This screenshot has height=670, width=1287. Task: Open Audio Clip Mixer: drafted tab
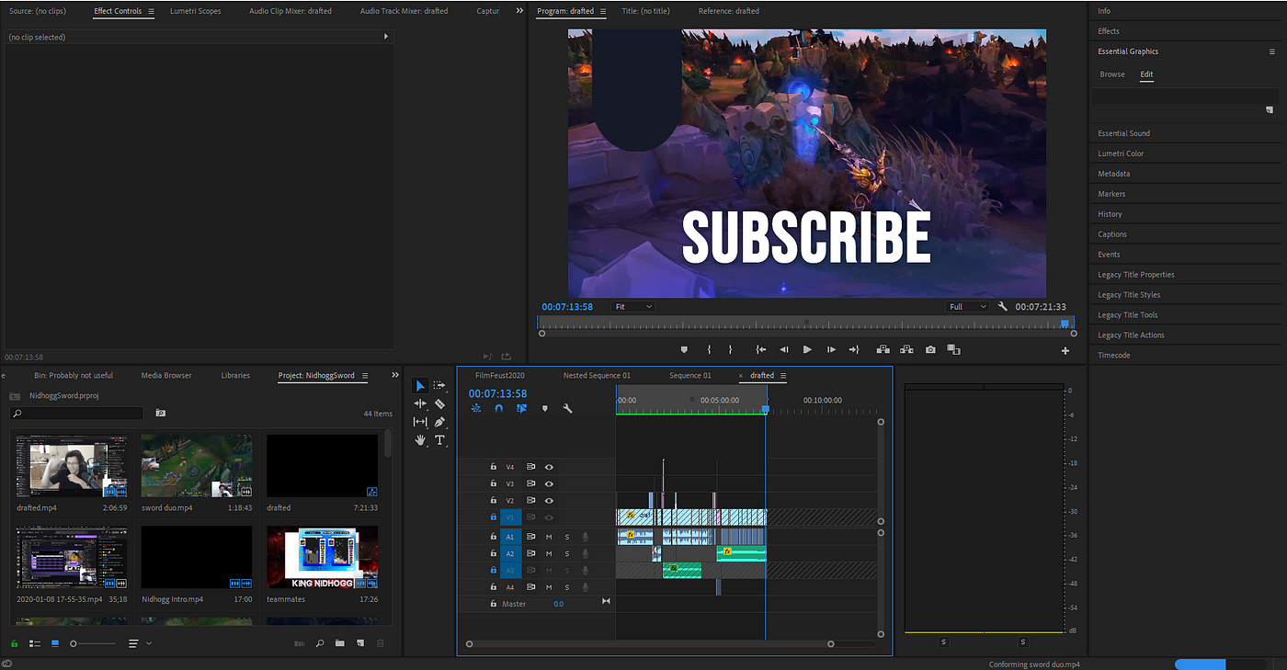(290, 11)
